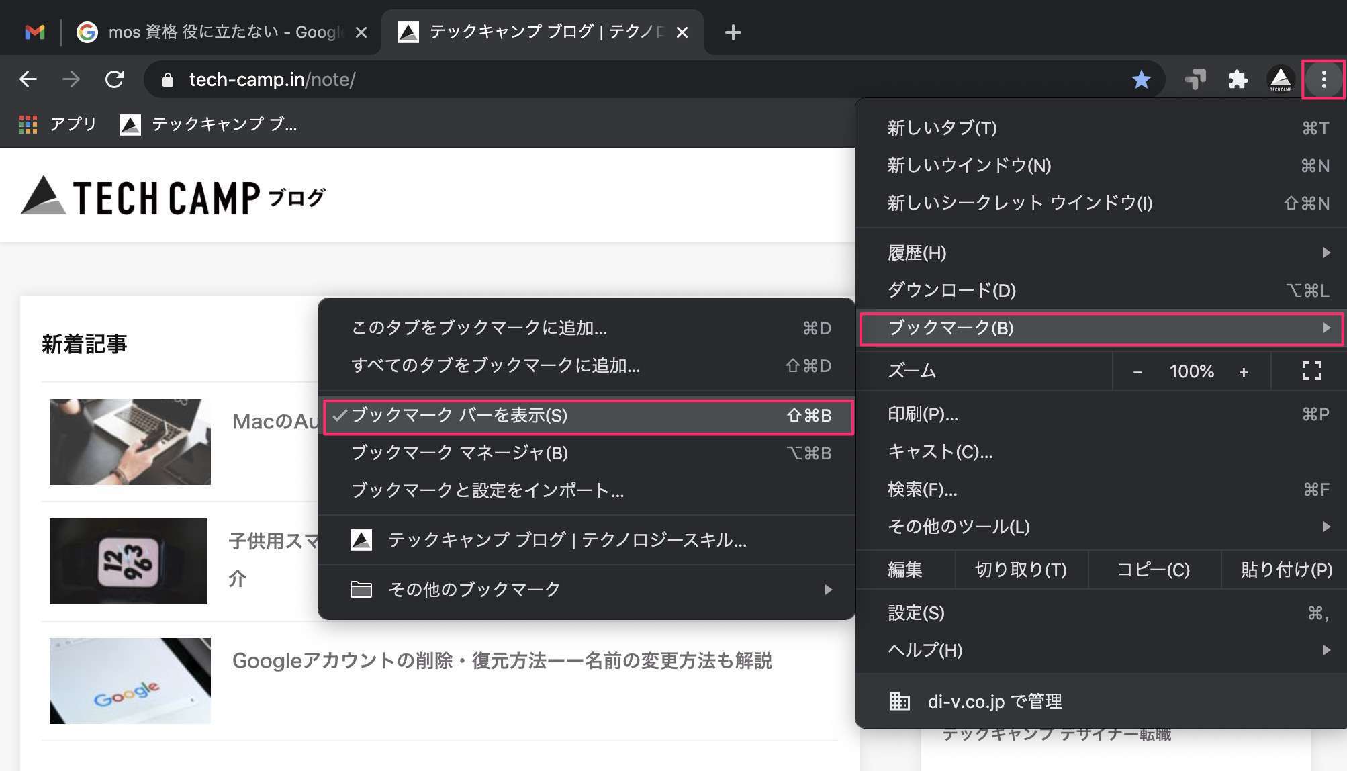The height and width of the screenshot is (771, 1347).
Task: Select キャスト(C)... menu item
Action: click(x=1101, y=451)
